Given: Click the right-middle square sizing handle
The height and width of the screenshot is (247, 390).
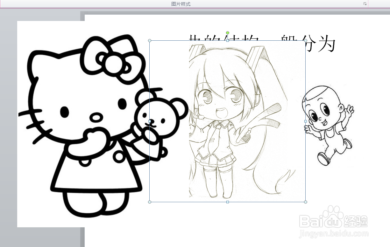Looking at the screenshot, I should 306,121.
